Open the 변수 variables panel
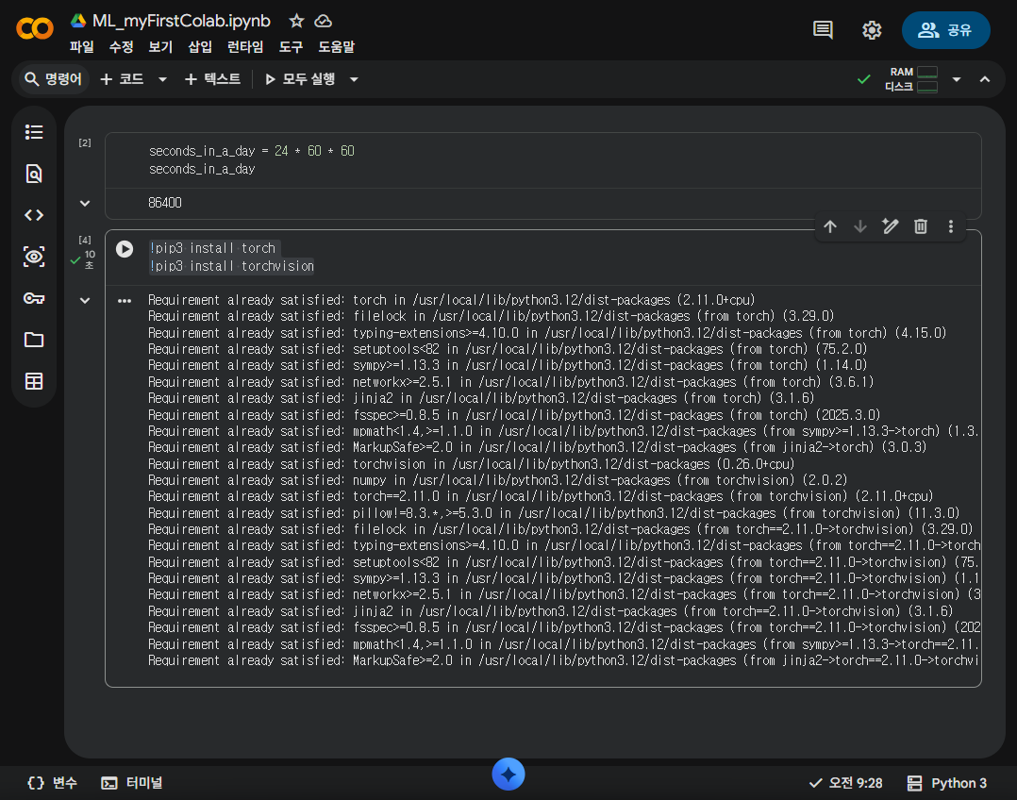1017x800 pixels. click(x=53, y=783)
